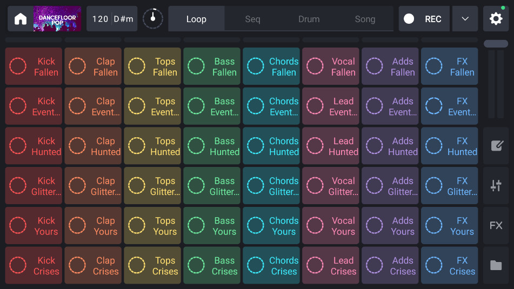Image resolution: width=514 pixels, height=289 pixels.
Task: Open the folder browser icon
Action: tap(496, 265)
